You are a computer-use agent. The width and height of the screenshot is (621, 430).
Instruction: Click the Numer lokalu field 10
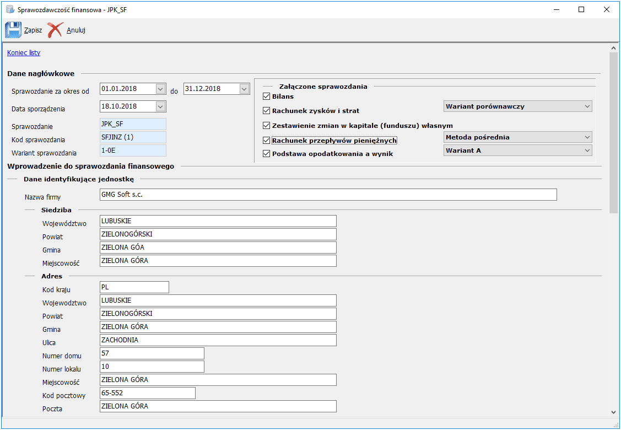coord(152,367)
